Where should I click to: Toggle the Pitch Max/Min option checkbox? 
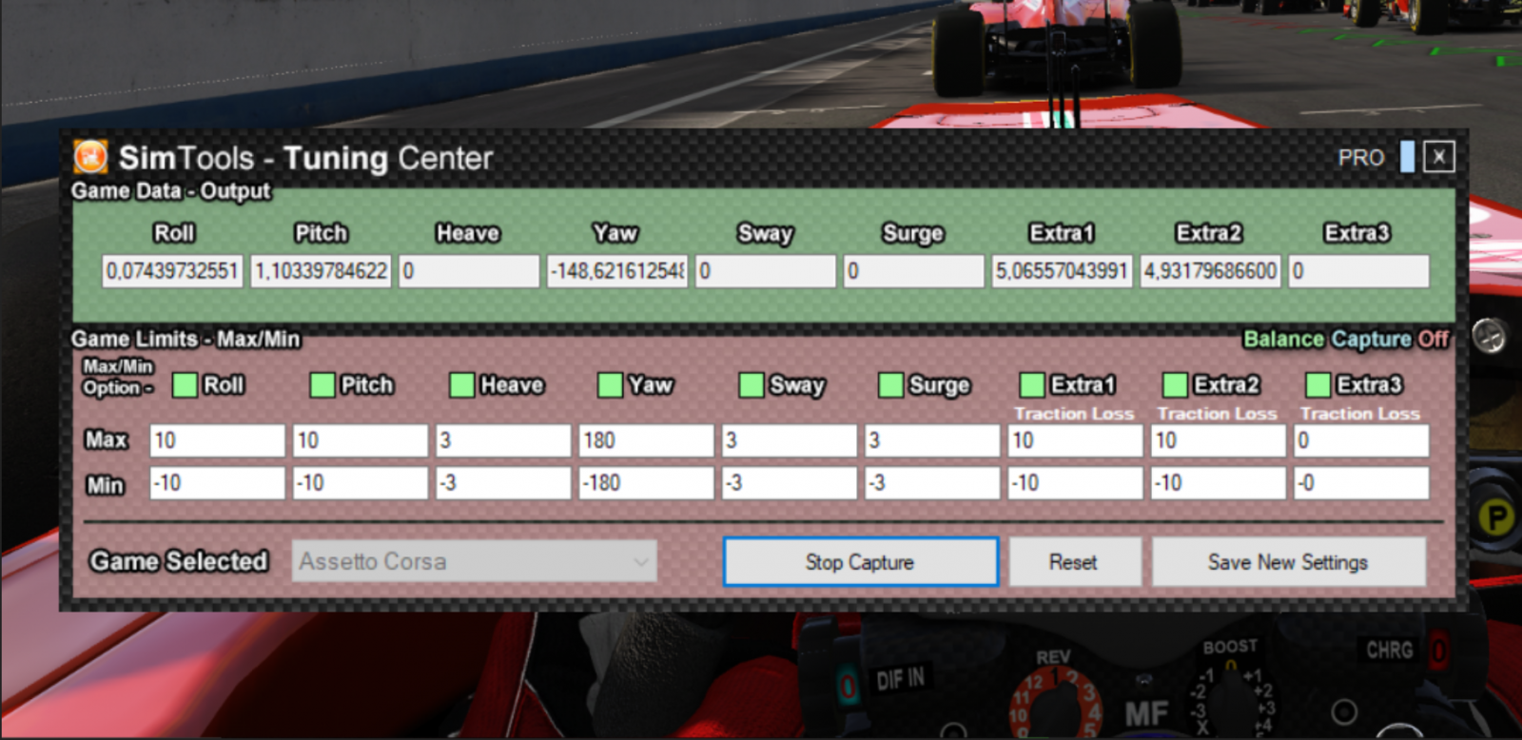coord(322,385)
